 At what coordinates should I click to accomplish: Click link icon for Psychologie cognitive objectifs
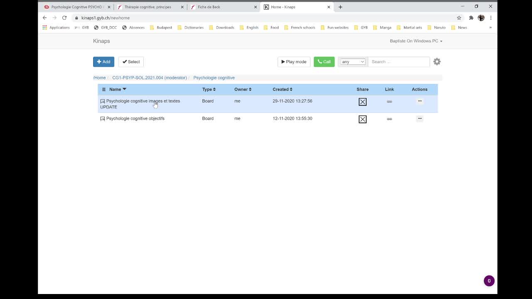[x=389, y=119]
